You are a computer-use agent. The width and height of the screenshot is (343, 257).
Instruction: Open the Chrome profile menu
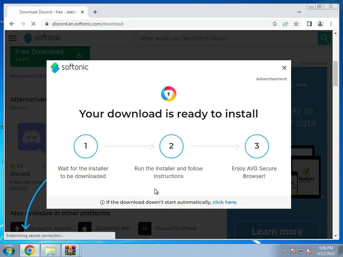[320, 24]
